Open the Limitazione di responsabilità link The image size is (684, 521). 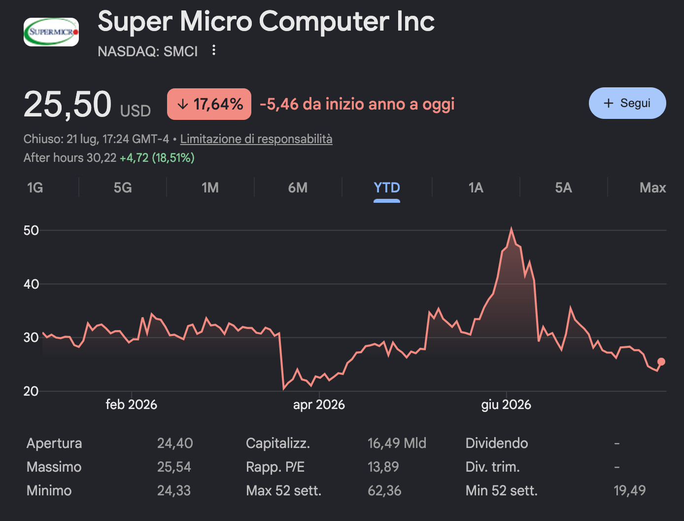click(x=256, y=139)
